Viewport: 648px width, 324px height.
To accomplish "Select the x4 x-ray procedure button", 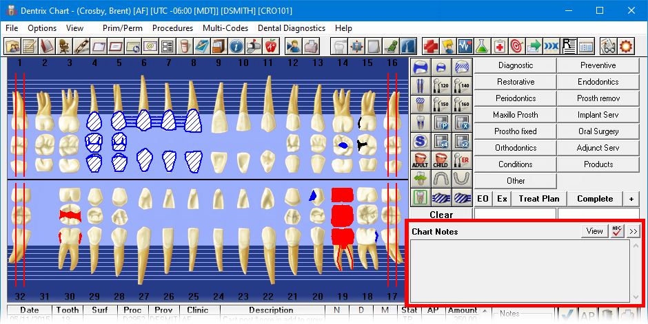I will click(x=441, y=142).
